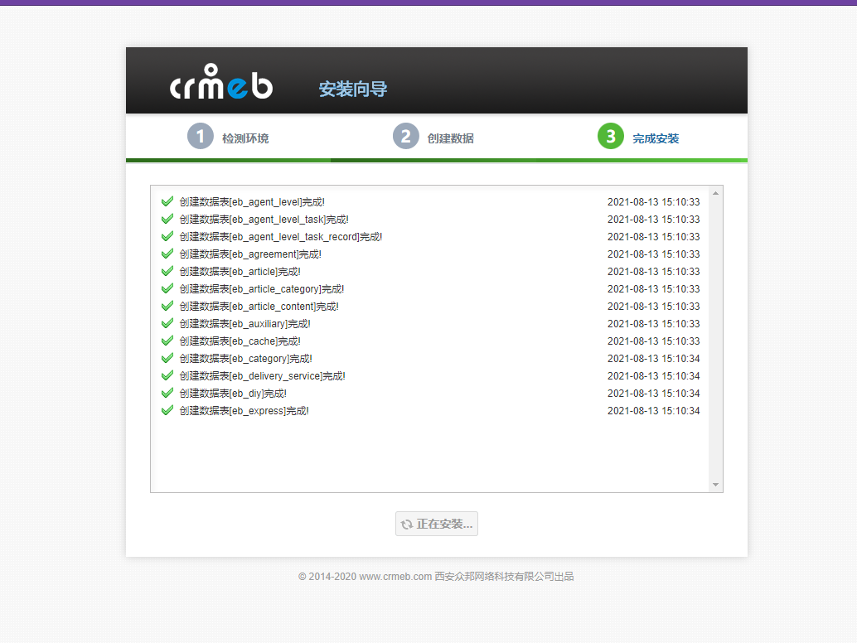
Task: Click timestamp on eb_express row
Action: [654, 411]
